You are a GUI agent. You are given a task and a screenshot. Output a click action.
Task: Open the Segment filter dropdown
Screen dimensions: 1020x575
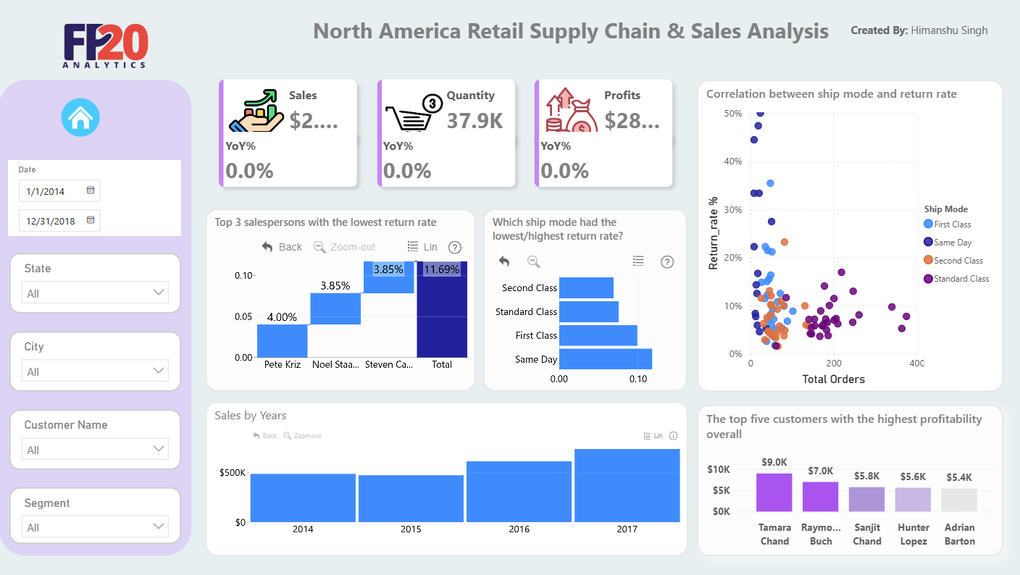click(x=95, y=526)
